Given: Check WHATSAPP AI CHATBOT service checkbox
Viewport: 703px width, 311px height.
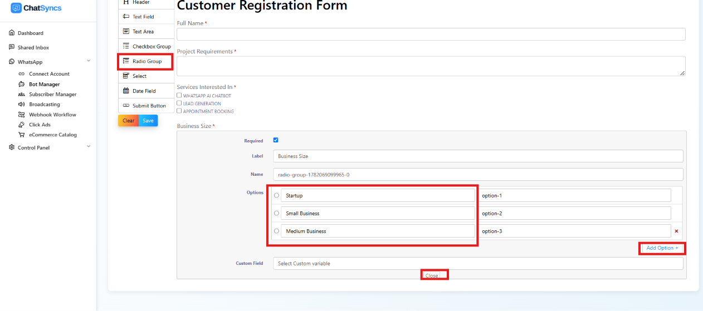Looking at the screenshot, I should [x=179, y=96].
